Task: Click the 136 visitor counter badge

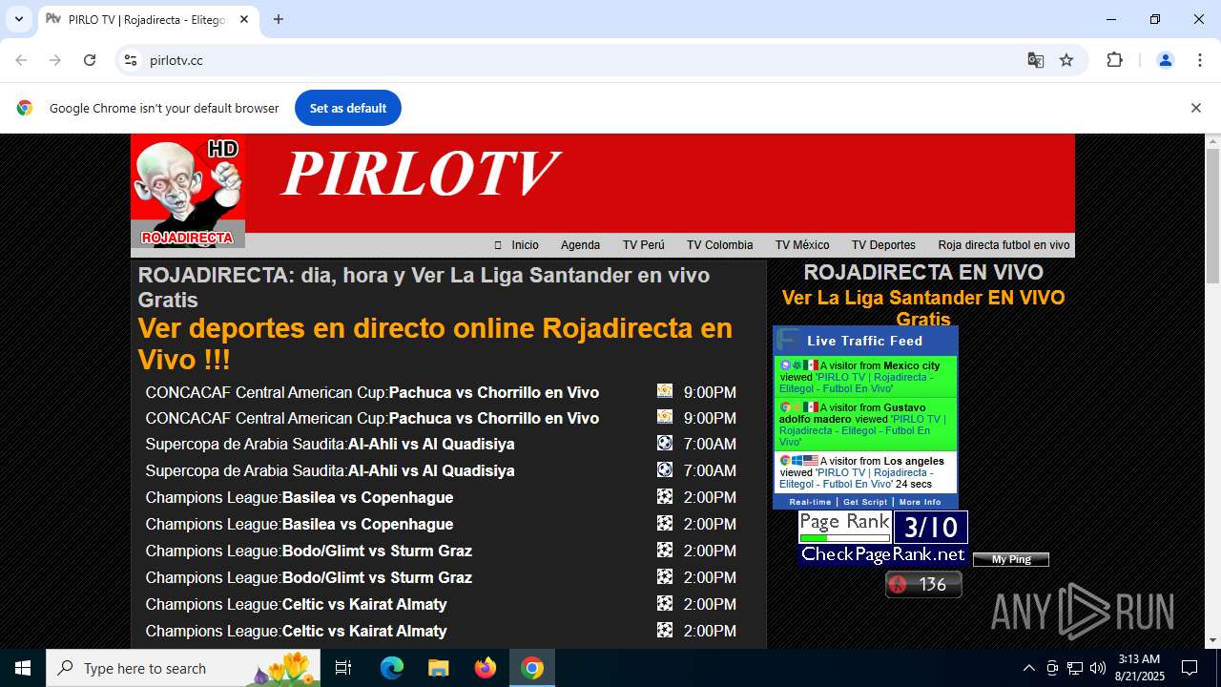Action: click(923, 584)
